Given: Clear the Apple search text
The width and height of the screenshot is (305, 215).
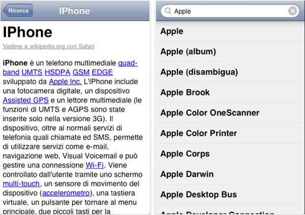Looking at the screenshot, I should tap(293, 11).
